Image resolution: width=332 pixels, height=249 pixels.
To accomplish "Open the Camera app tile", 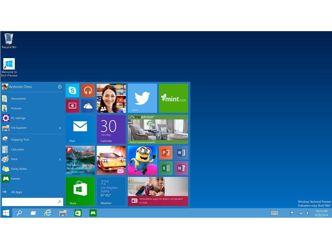I will tap(72, 106).
